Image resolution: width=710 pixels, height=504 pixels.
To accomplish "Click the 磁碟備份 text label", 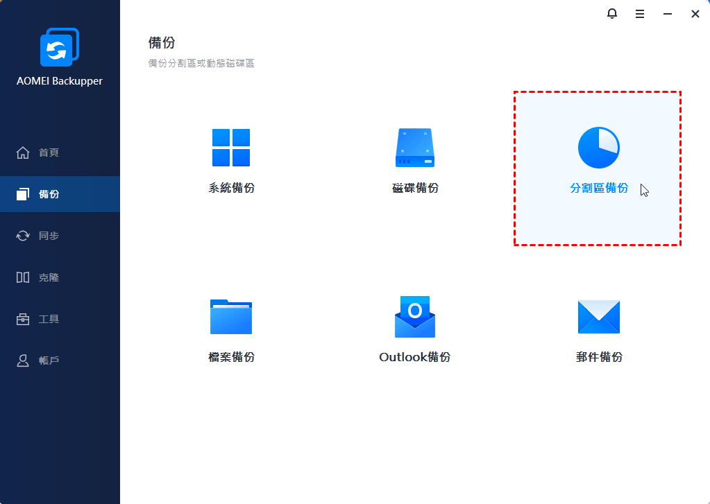I will 415,188.
